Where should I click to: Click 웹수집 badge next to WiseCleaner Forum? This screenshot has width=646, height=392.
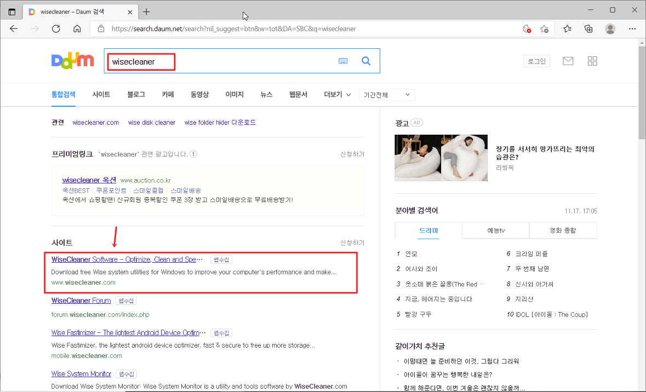click(x=126, y=301)
